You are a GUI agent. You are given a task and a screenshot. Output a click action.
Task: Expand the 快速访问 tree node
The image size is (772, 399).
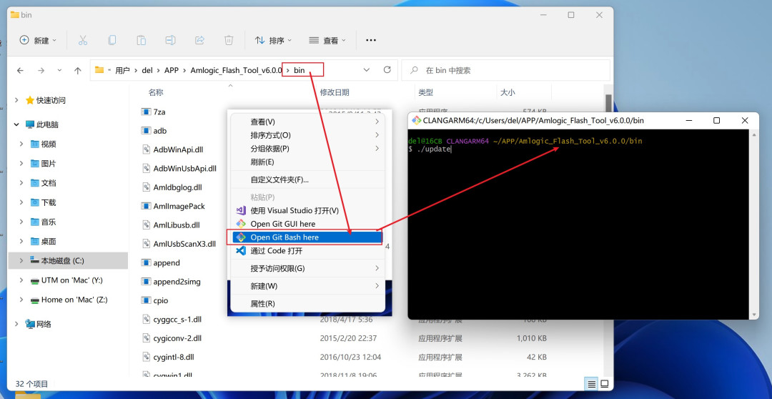[16, 100]
